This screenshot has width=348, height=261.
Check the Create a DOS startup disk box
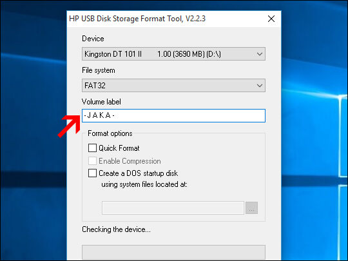tap(92, 173)
